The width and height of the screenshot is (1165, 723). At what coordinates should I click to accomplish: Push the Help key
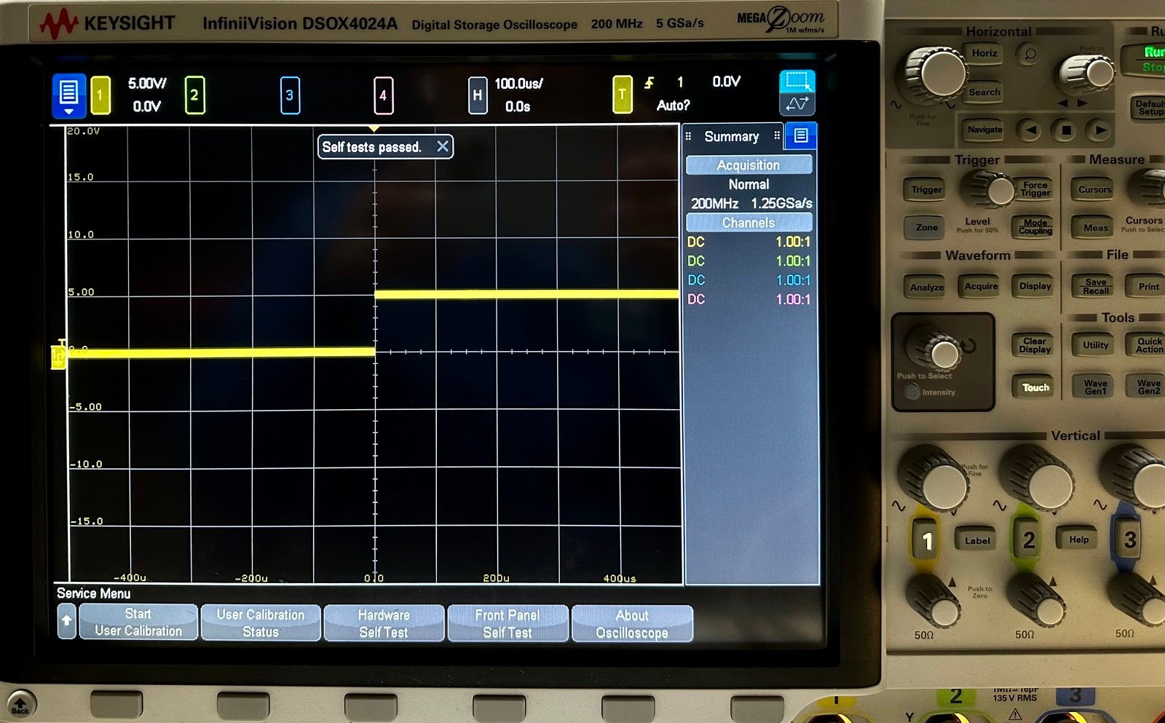(x=1078, y=540)
